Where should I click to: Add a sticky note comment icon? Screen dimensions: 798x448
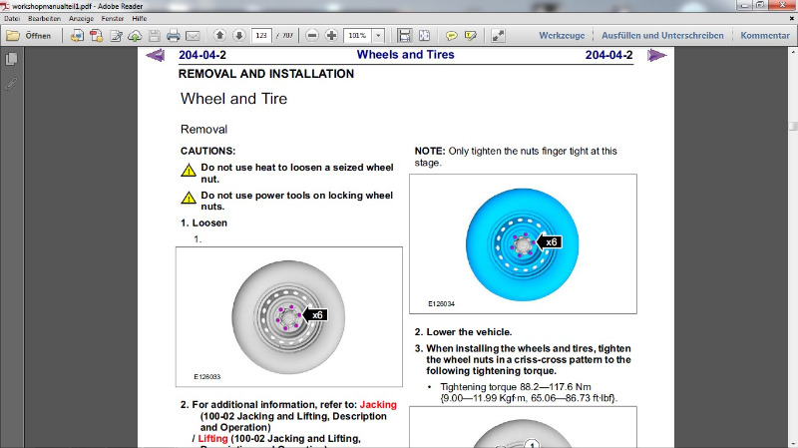coord(451,36)
